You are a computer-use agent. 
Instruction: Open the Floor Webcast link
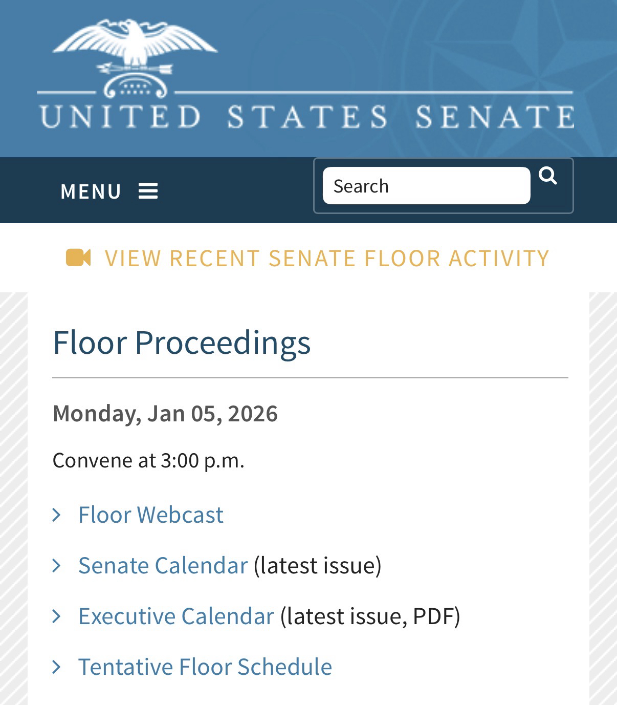click(150, 515)
